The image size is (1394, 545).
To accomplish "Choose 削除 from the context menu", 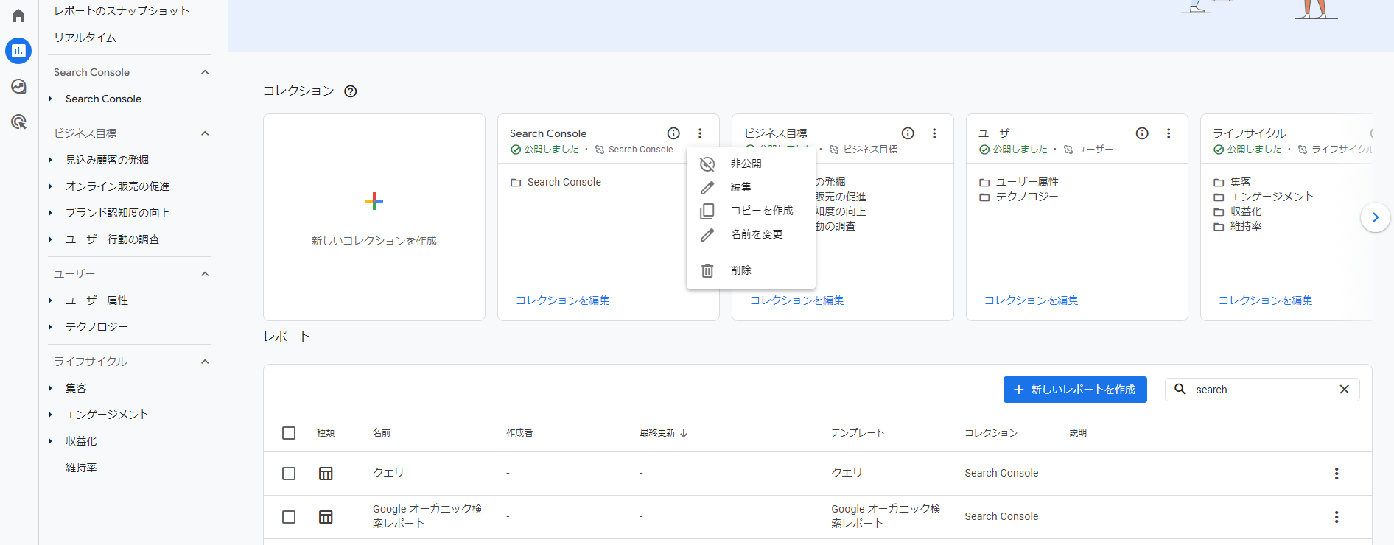I will 751,270.
